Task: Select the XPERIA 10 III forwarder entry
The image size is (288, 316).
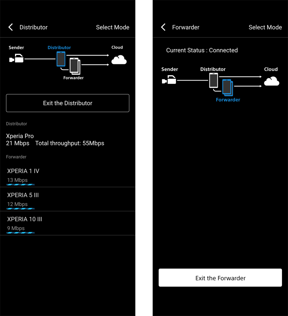Action: (68, 222)
